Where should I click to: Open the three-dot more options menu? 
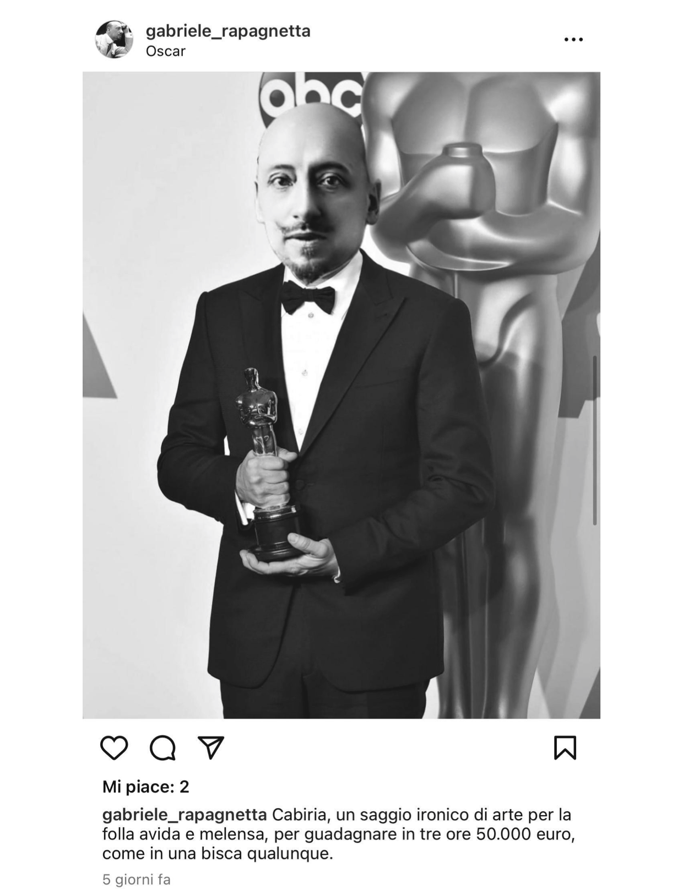click(573, 40)
